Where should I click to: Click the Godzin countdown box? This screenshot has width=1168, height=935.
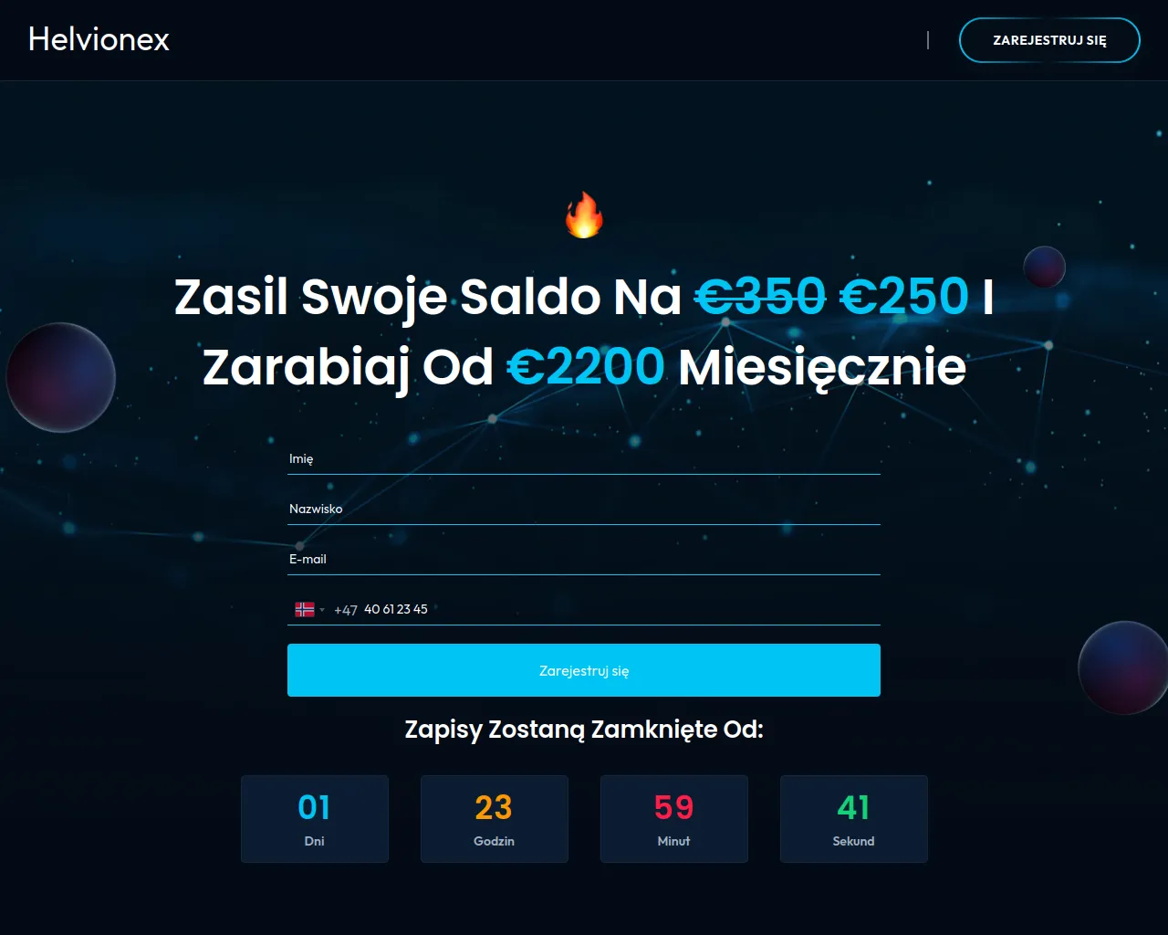(495, 819)
